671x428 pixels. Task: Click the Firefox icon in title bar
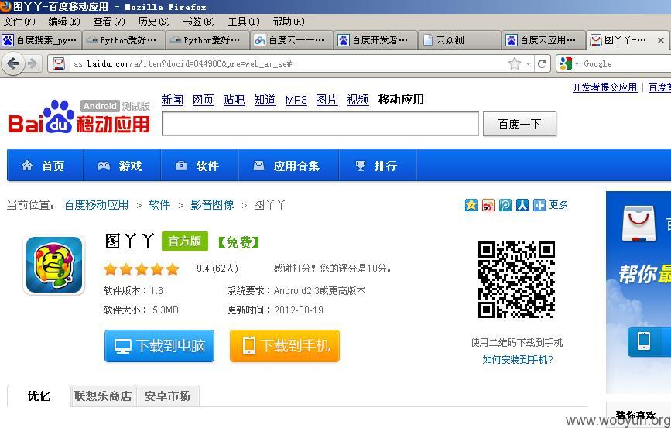pos(5,6)
